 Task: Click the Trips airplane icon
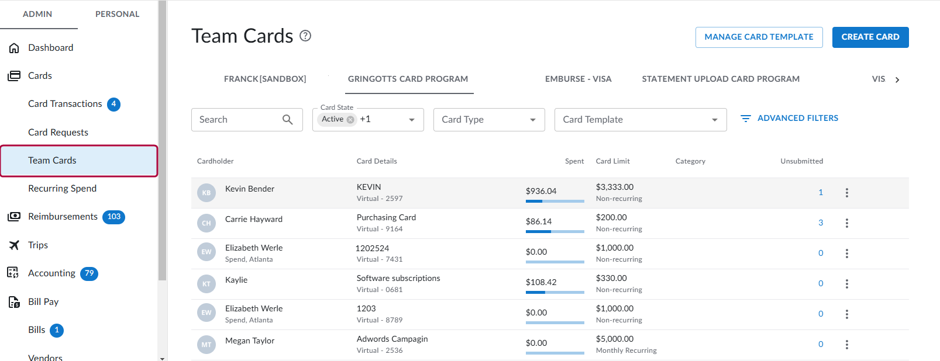tap(14, 245)
